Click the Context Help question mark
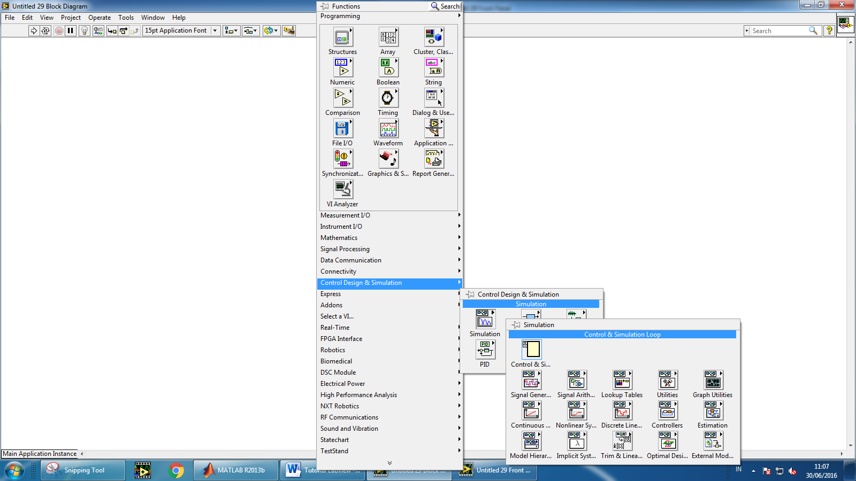This screenshot has width=856, height=481. 829,30
